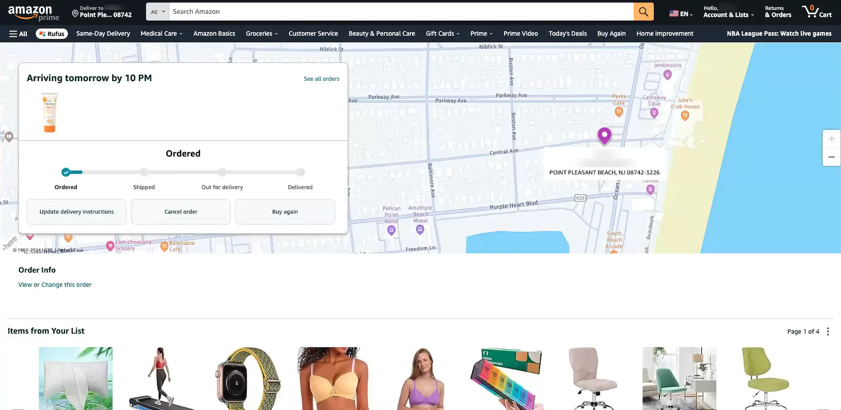Viewport: 841px width, 410px height.
Task: Open Same-Day Delivery
Action: (103, 34)
